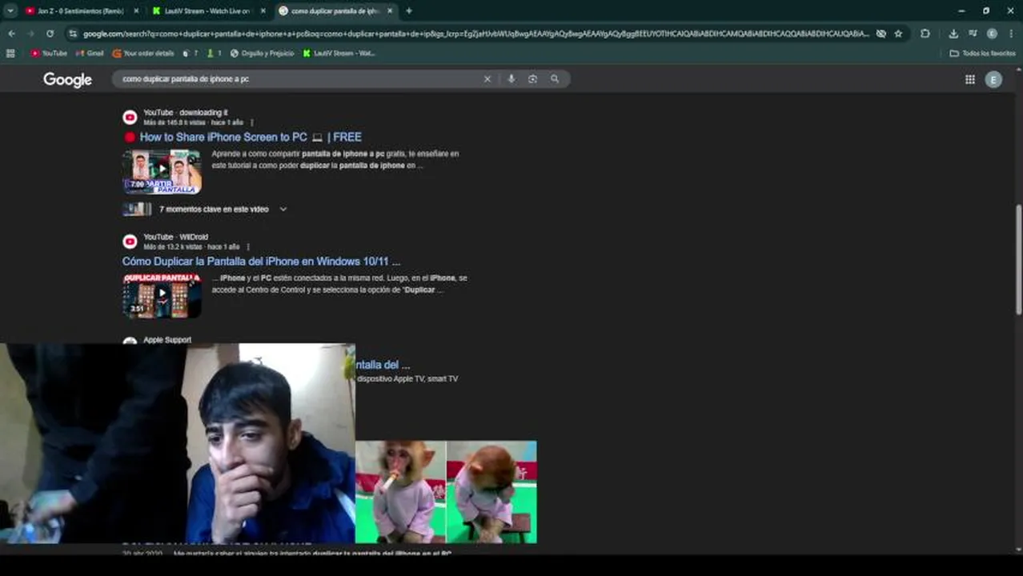Click the monkey sitting on bench thumbnail
The height and width of the screenshot is (576, 1023).
coord(491,492)
